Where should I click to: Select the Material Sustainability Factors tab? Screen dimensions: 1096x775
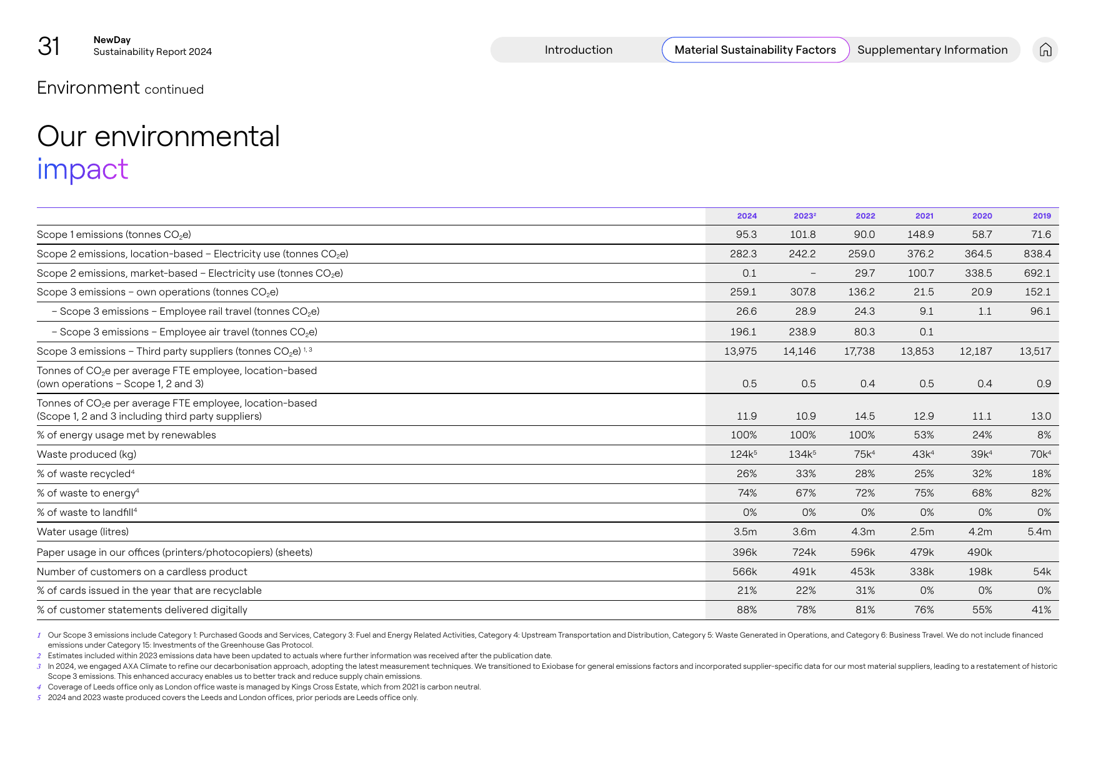point(755,49)
